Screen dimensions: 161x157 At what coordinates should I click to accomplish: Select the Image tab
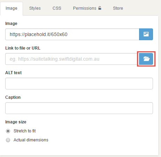tap(11, 8)
